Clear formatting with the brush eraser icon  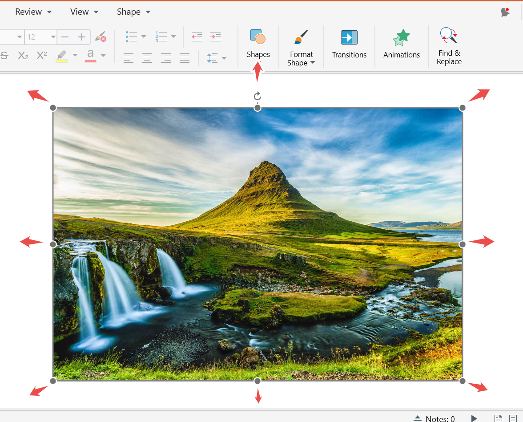tap(101, 37)
